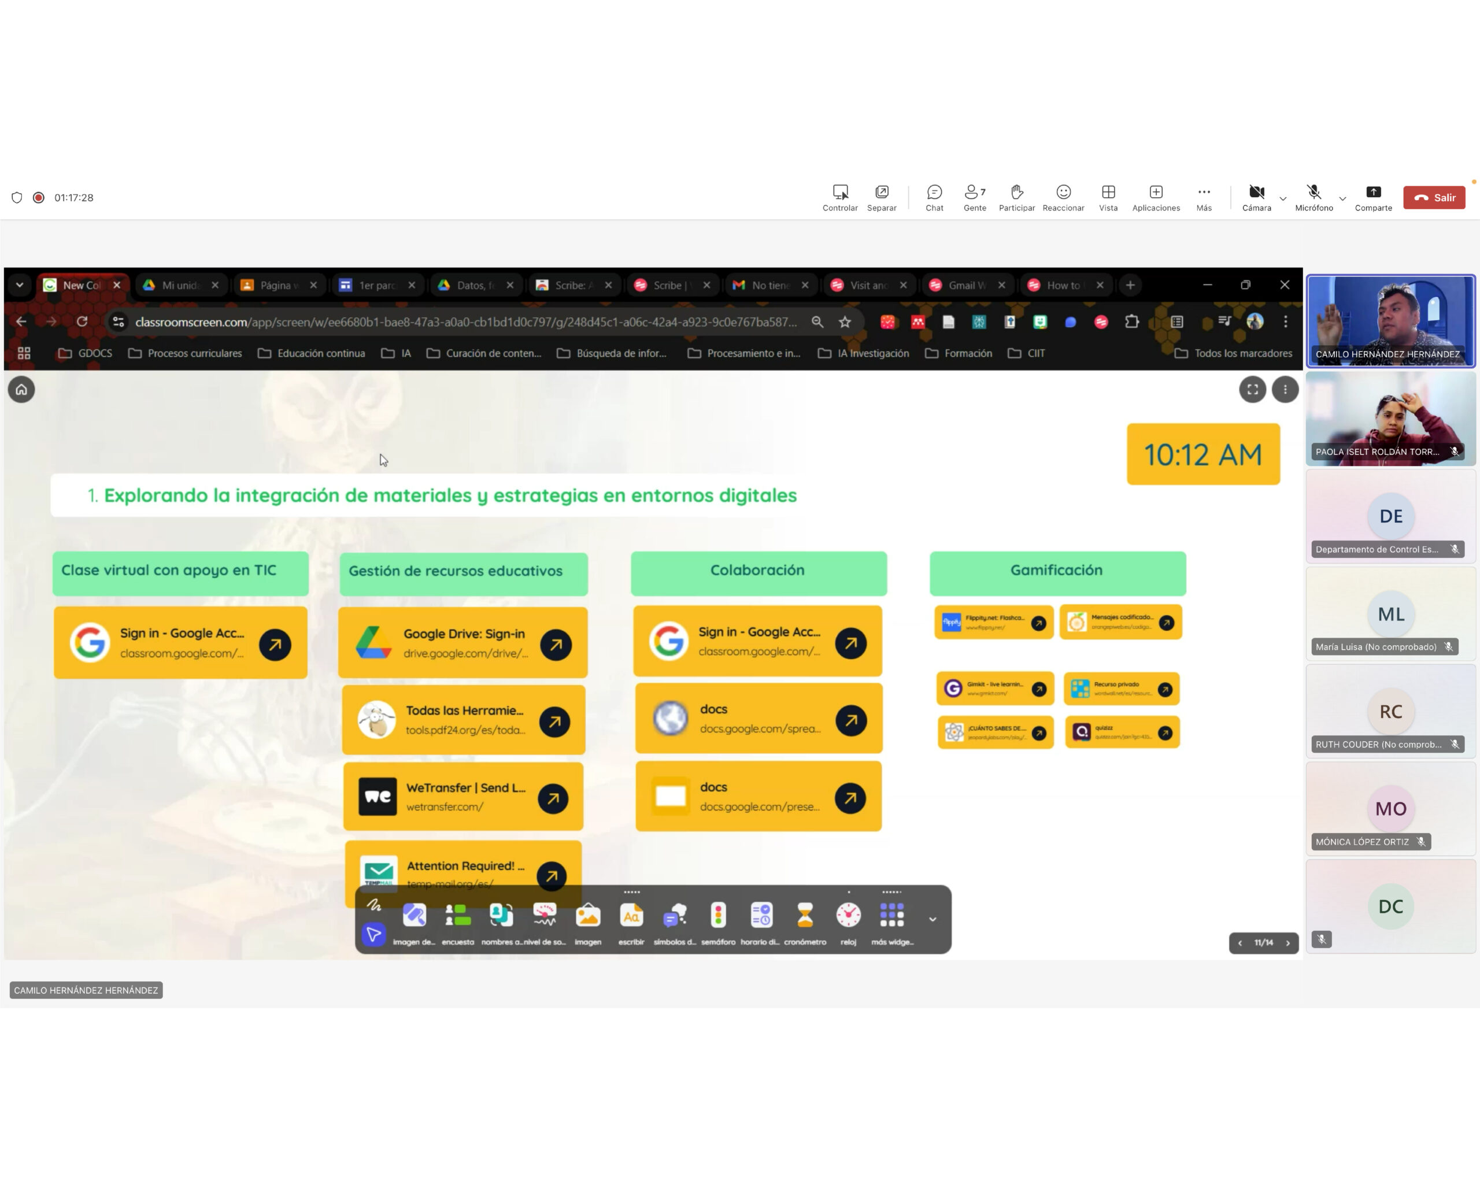Screen dimensions: 1480x1184
Task: Open the Gimkit live learning card
Action: pyautogui.click(x=995, y=689)
